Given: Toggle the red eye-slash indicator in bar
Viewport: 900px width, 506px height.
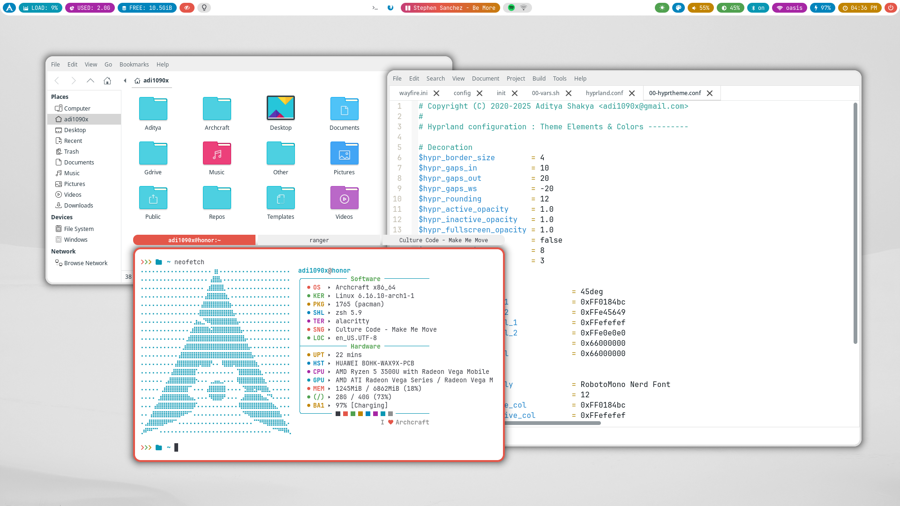Looking at the screenshot, I should point(187,7).
